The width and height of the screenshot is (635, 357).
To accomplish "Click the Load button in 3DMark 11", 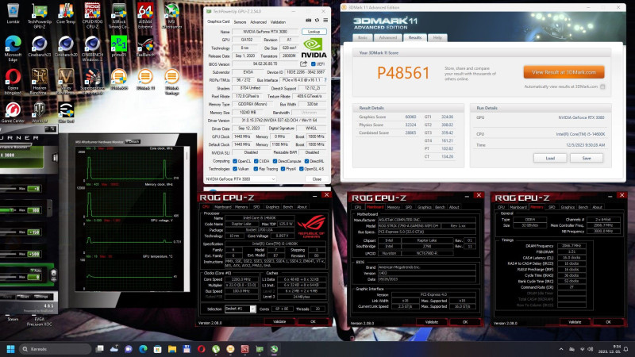I will [x=550, y=158].
